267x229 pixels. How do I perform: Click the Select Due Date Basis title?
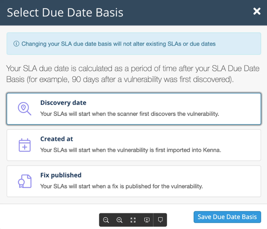pos(65,12)
